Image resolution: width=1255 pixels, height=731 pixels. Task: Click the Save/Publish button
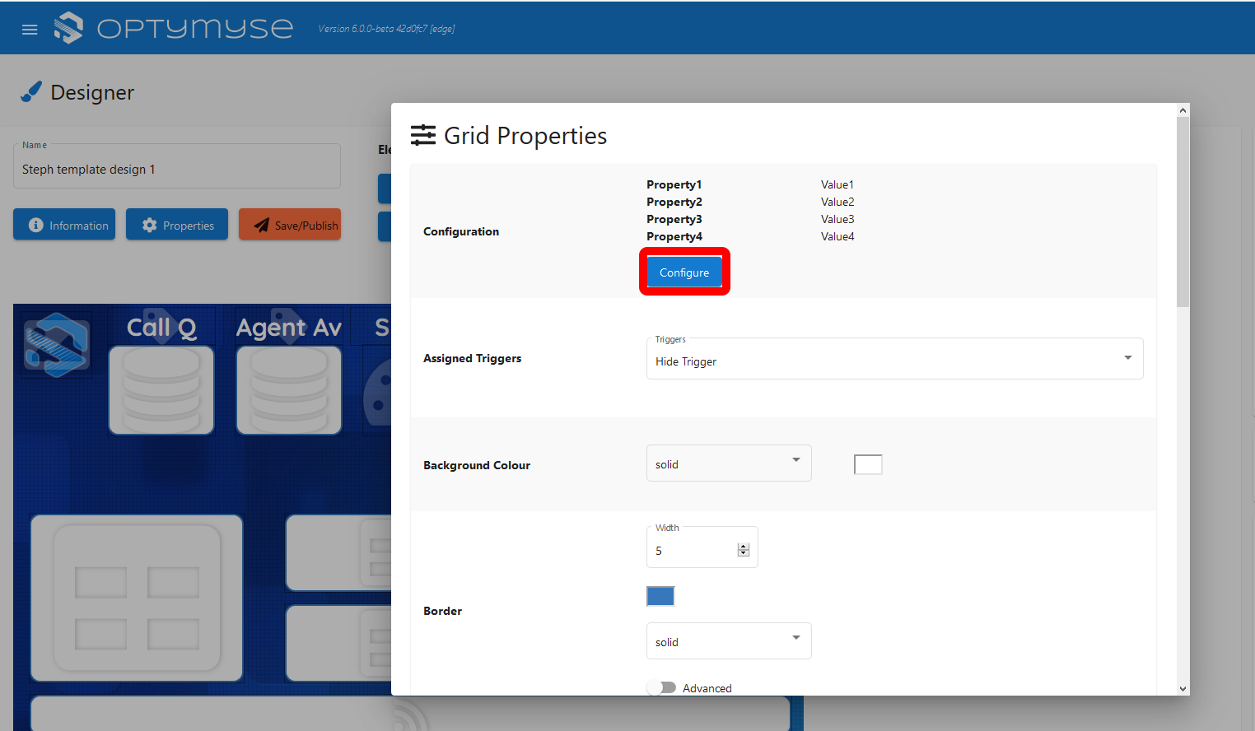coord(290,224)
